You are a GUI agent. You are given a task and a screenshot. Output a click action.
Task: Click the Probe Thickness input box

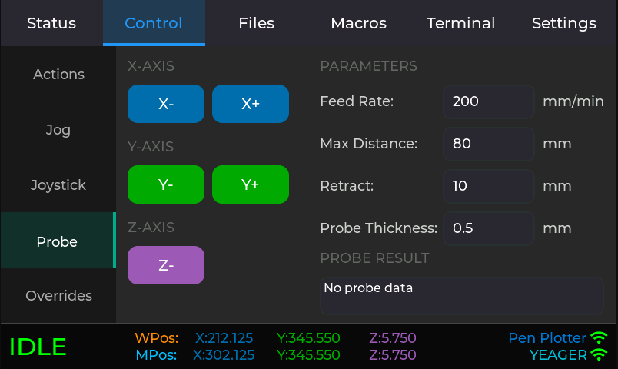488,228
